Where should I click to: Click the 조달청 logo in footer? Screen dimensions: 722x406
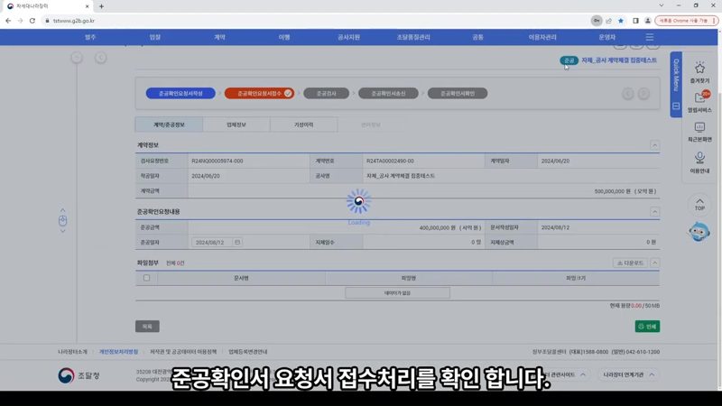click(79, 375)
